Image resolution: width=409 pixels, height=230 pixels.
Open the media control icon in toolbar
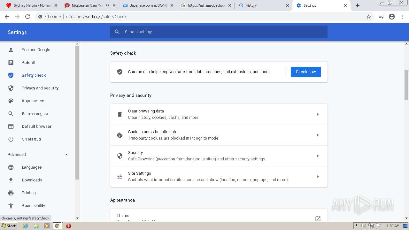[x=381, y=17]
